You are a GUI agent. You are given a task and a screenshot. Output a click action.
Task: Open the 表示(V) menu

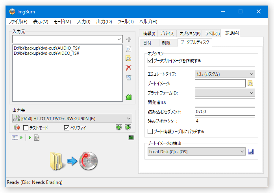tap(41, 22)
